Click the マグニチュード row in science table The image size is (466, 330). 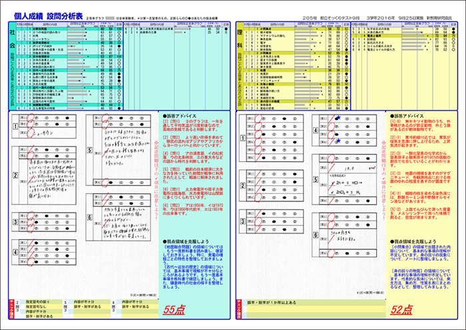[297, 81]
